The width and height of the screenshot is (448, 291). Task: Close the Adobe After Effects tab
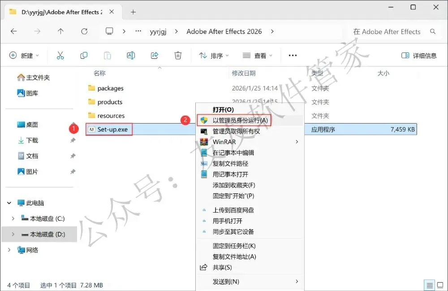(x=112, y=12)
